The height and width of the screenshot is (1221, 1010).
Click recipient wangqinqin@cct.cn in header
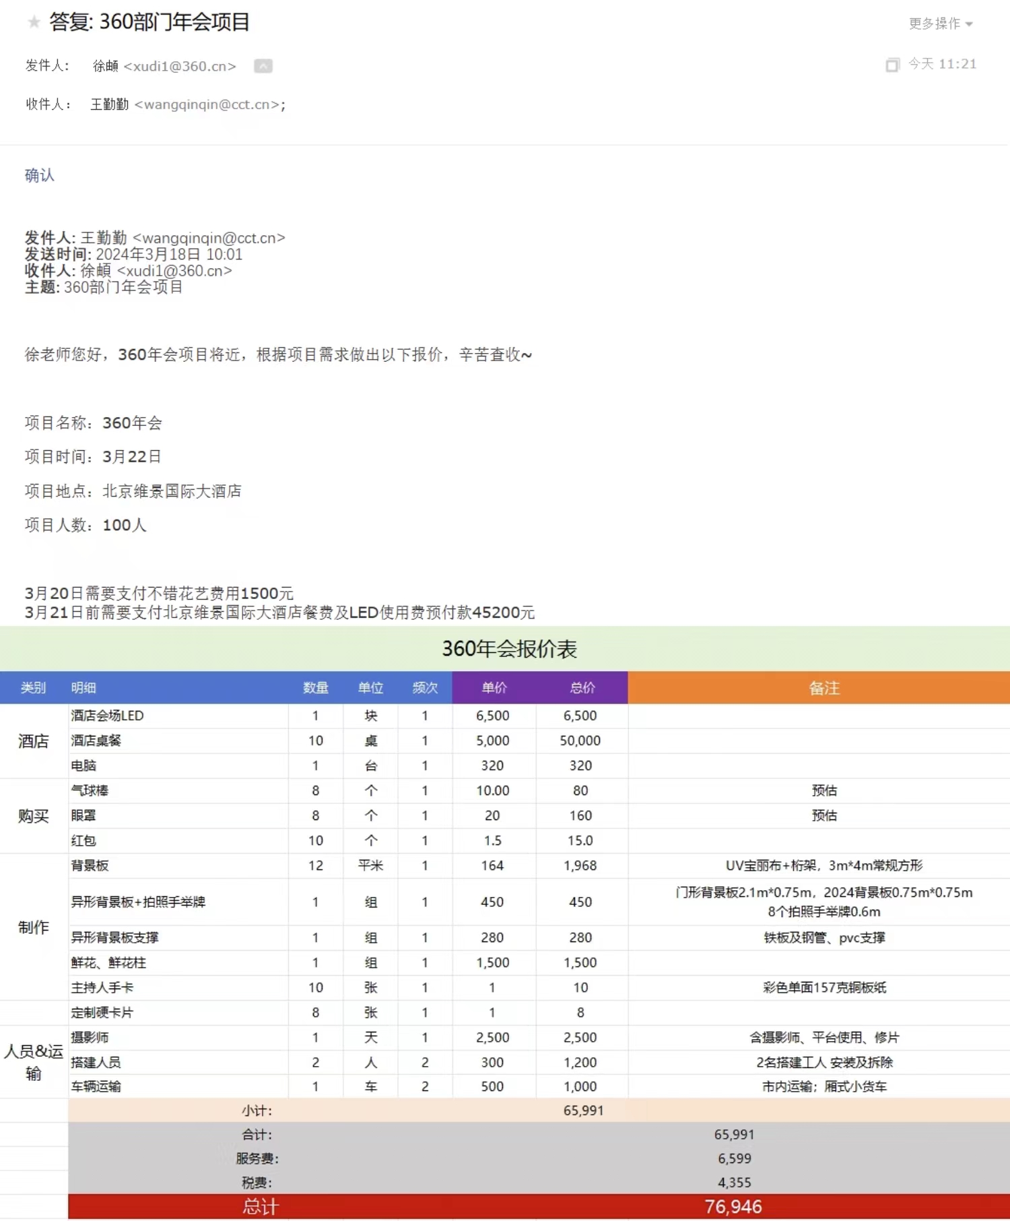coord(207,104)
